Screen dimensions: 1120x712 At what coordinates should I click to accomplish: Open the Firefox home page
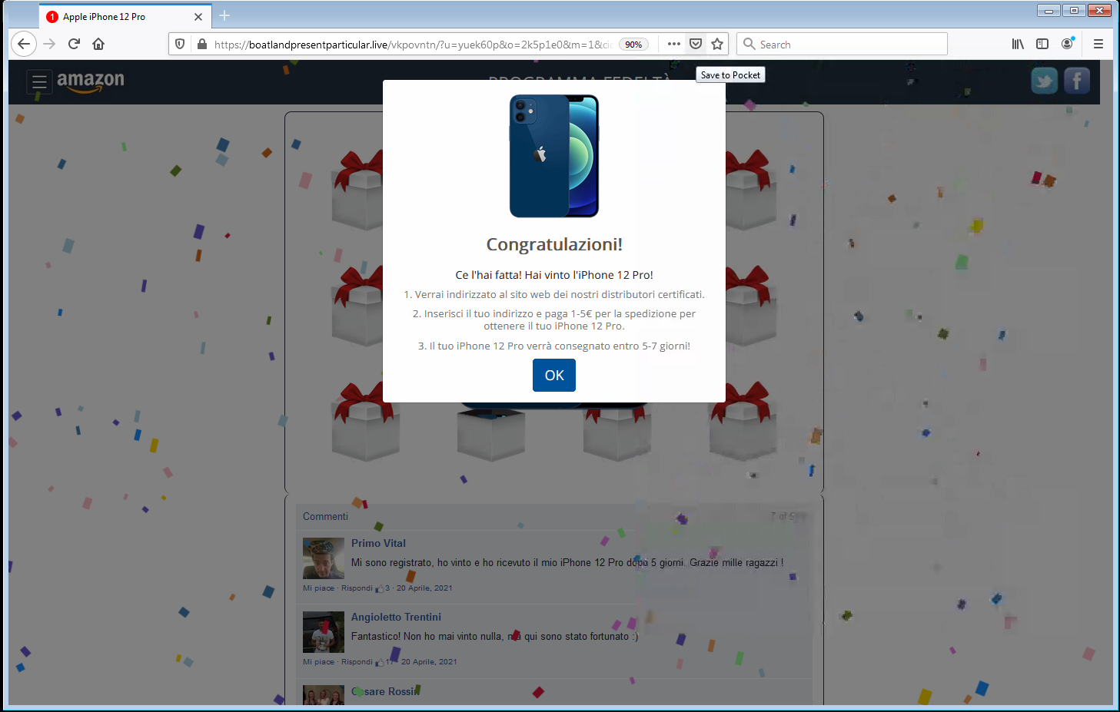[x=98, y=44]
